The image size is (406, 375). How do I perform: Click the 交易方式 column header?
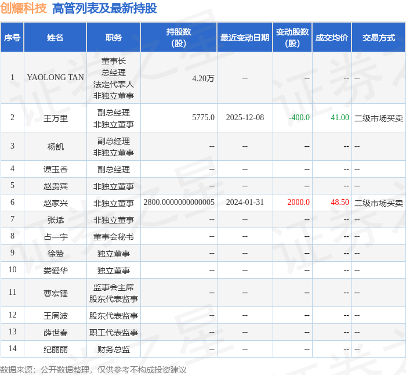[x=379, y=38]
